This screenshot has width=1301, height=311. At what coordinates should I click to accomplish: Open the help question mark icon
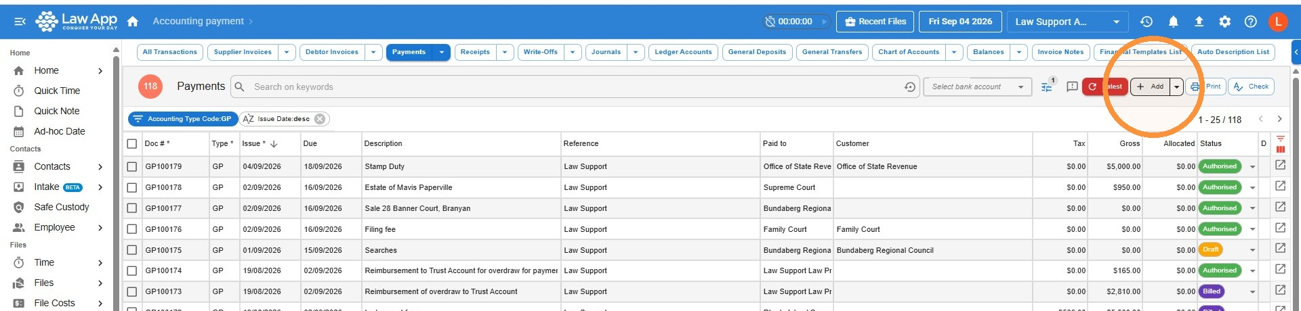coord(1251,22)
